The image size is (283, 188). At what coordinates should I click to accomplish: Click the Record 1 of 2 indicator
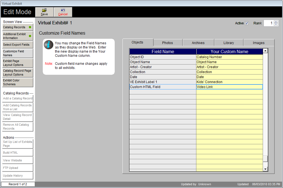tap(18, 184)
